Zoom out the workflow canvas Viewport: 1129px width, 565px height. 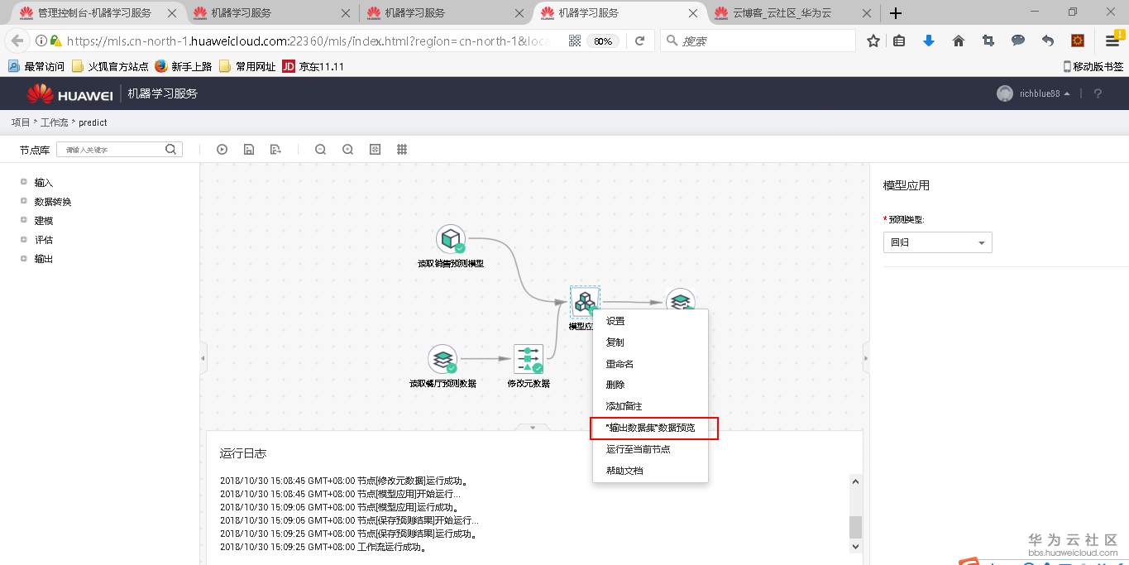320,150
